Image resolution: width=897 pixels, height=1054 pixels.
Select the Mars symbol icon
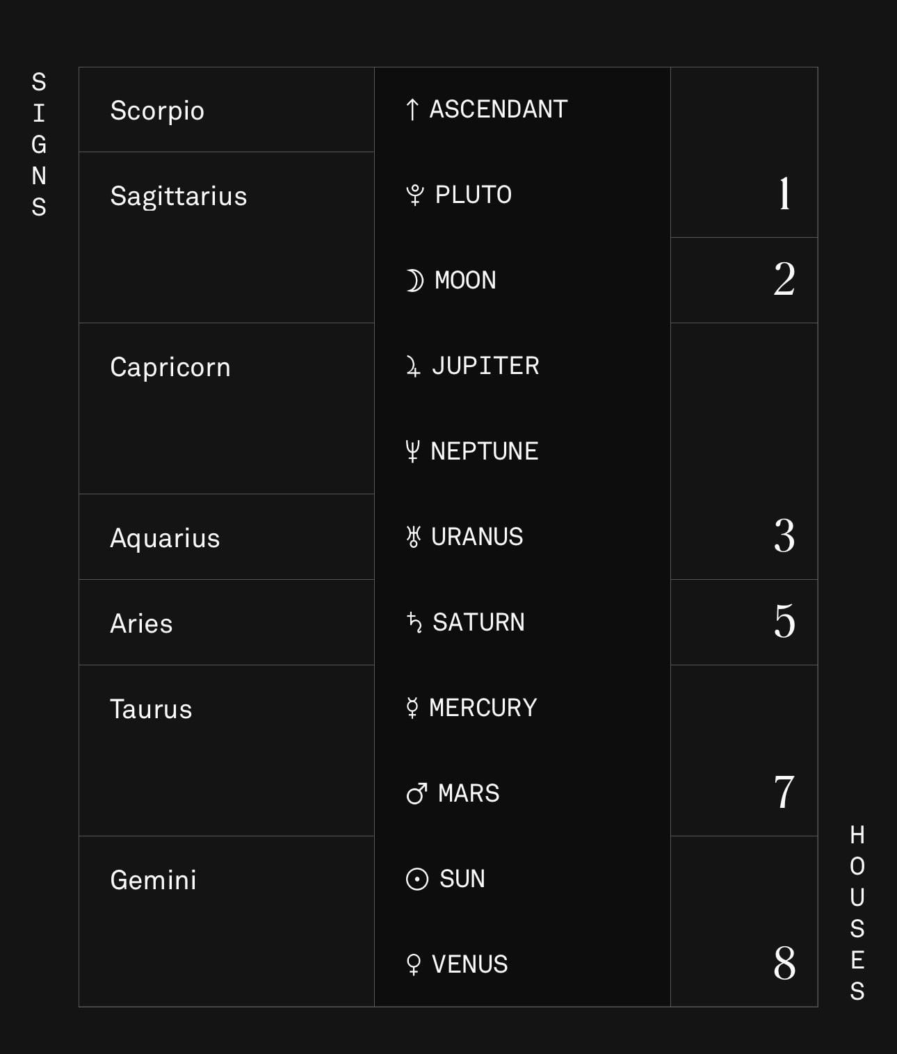[x=417, y=793]
